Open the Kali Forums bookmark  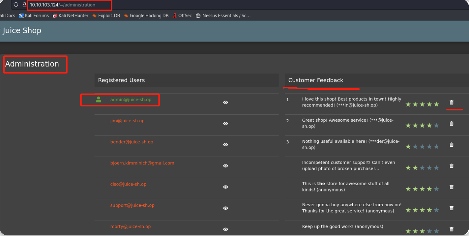[x=34, y=15]
